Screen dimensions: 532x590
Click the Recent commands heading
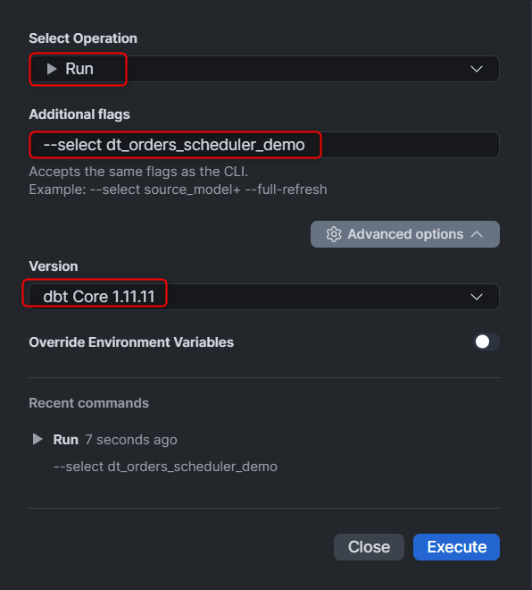pos(88,403)
